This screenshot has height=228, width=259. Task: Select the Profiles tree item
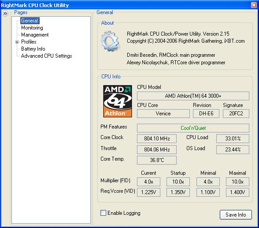[x=29, y=42]
